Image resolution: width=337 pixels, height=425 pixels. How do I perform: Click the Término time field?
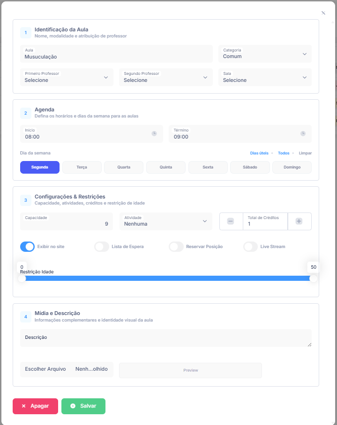click(x=240, y=134)
